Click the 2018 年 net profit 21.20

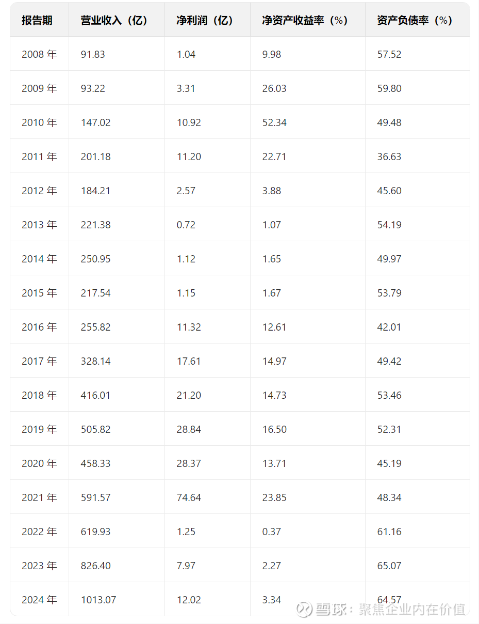[x=189, y=395]
